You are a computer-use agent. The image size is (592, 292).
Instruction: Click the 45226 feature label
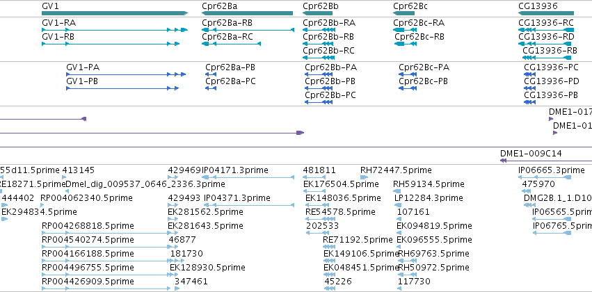pyautogui.click(x=338, y=282)
